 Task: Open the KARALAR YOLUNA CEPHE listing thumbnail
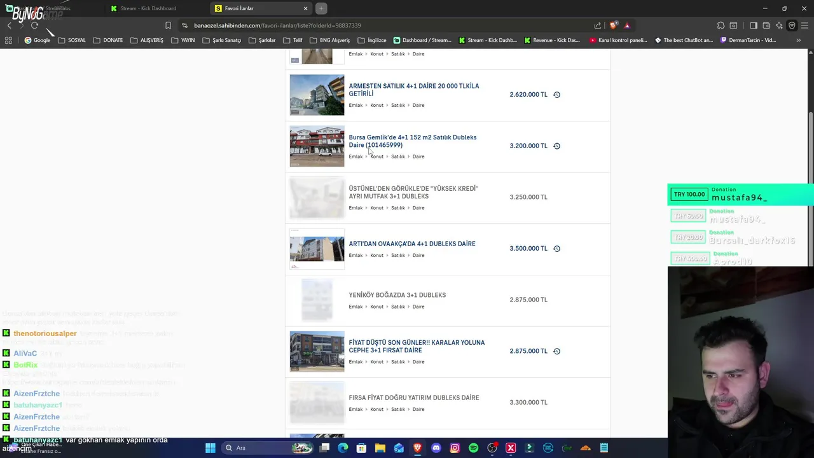point(317,351)
